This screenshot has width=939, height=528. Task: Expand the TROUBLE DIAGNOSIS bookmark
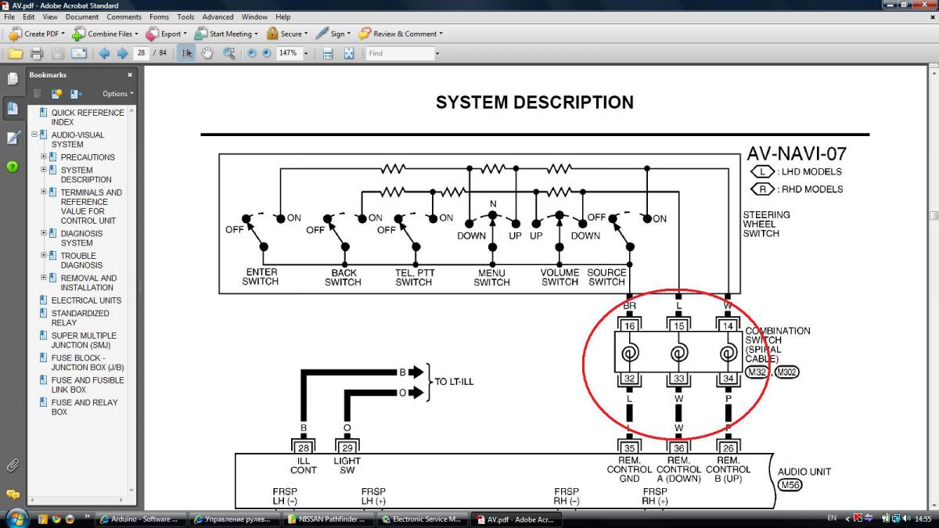point(44,256)
